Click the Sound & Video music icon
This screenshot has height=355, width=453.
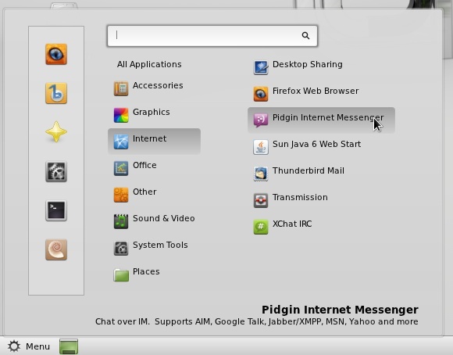(x=121, y=221)
